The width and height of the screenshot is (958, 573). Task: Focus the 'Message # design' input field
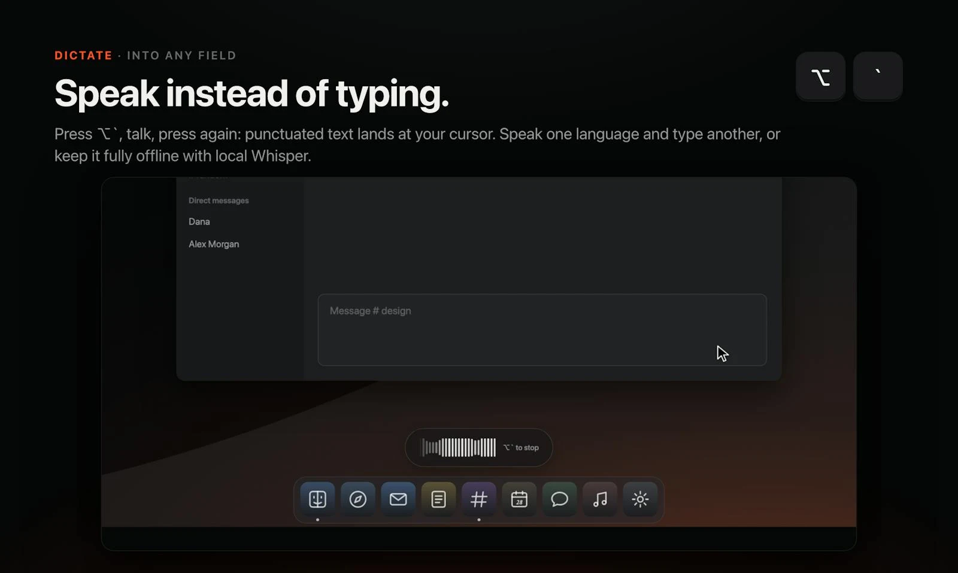point(542,329)
